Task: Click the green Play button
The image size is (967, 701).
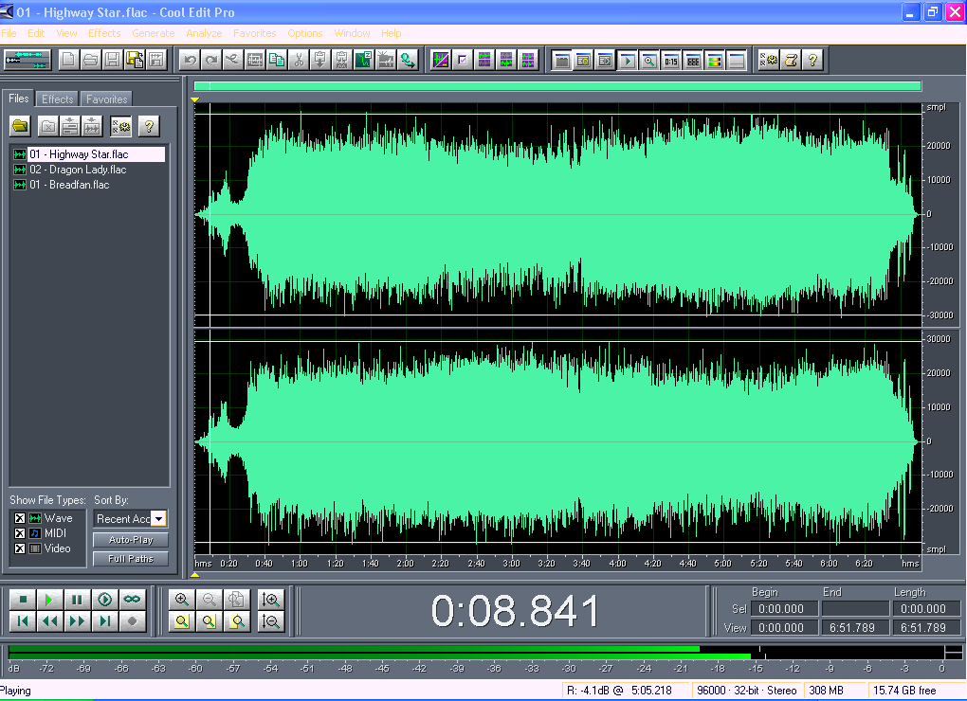Action: click(49, 600)
